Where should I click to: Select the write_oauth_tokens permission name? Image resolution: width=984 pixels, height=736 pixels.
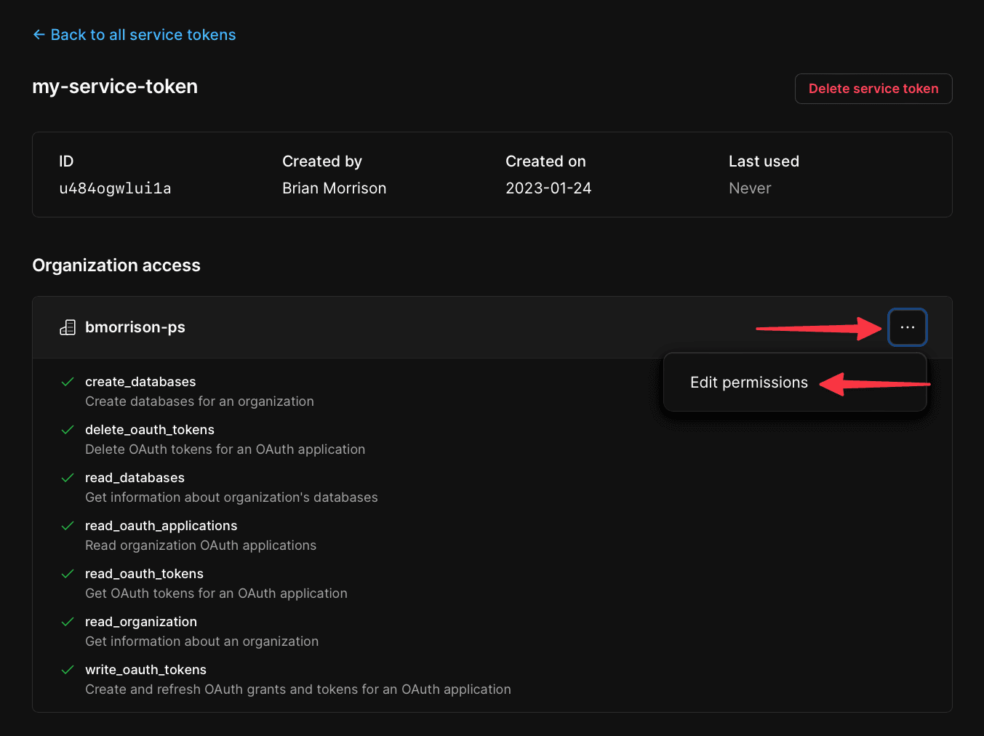pyautogui.click(x=145, y=670)
